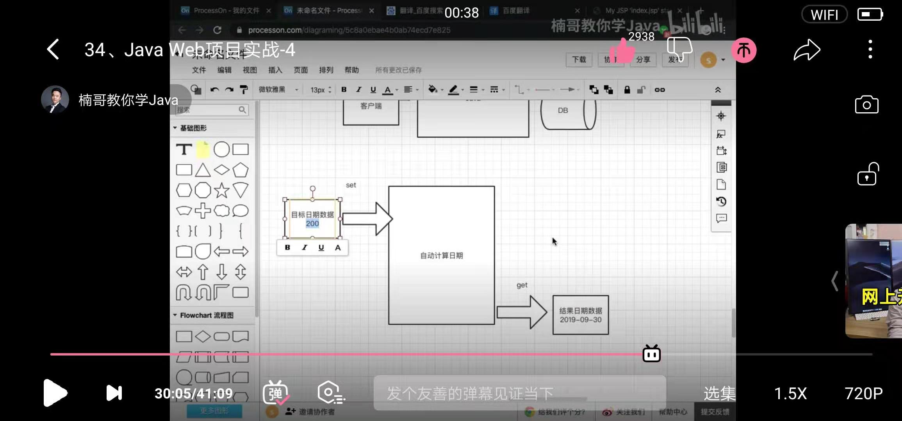
Task: Click the video progress bar handle
Action: click(651, 354)
